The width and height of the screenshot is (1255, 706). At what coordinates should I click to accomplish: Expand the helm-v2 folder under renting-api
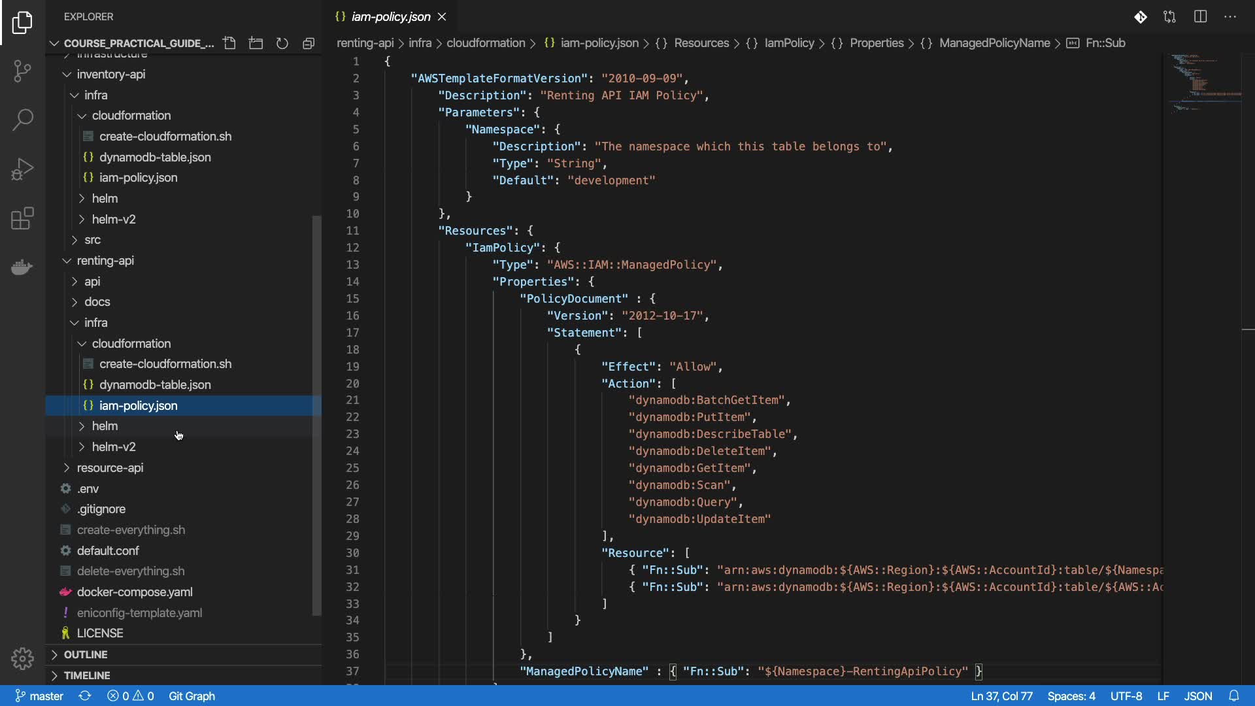[114, 447]
